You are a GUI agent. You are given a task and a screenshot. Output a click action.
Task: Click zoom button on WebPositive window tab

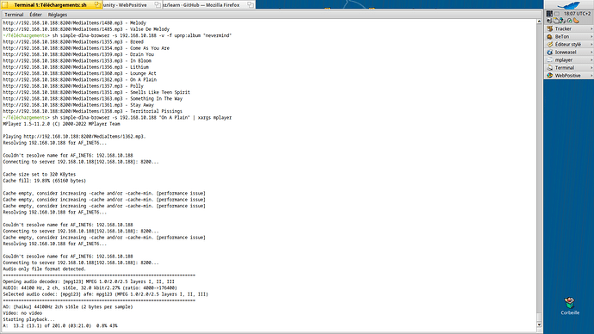pos(158,5)
